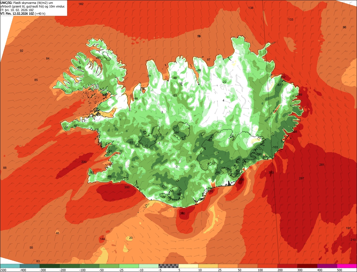
Task: Click the map value 92 west of the Westfjords
Action: (x=21, y=51)
